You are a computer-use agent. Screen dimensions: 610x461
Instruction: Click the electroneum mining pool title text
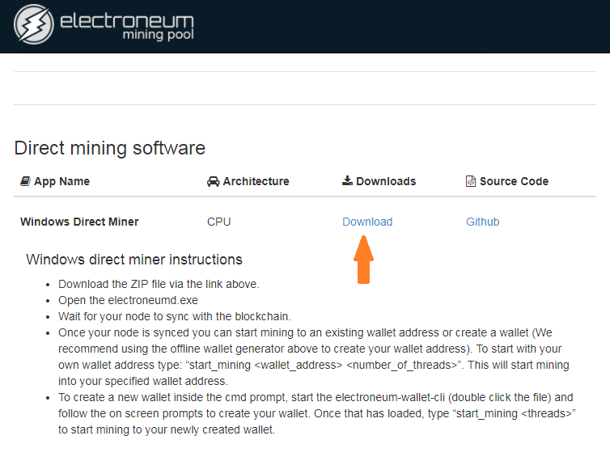pyautogui.click(x=127, y=26)
